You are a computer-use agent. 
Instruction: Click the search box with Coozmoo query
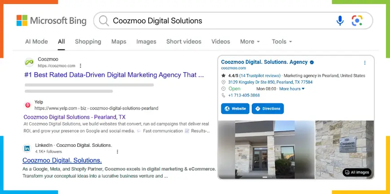coord(233,20)
